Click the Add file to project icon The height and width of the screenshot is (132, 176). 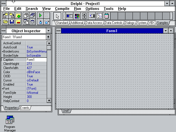[x=18, y=15]
